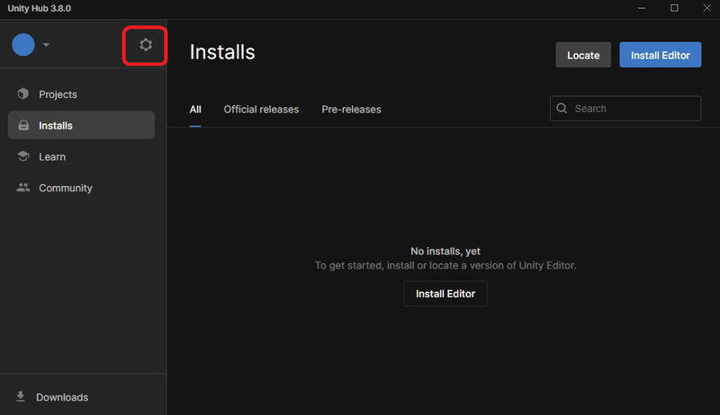Viewport: 720px width, 415px height.
Task: Click the centered outlined Install Editor button
Action: click(x=445, y=294)
